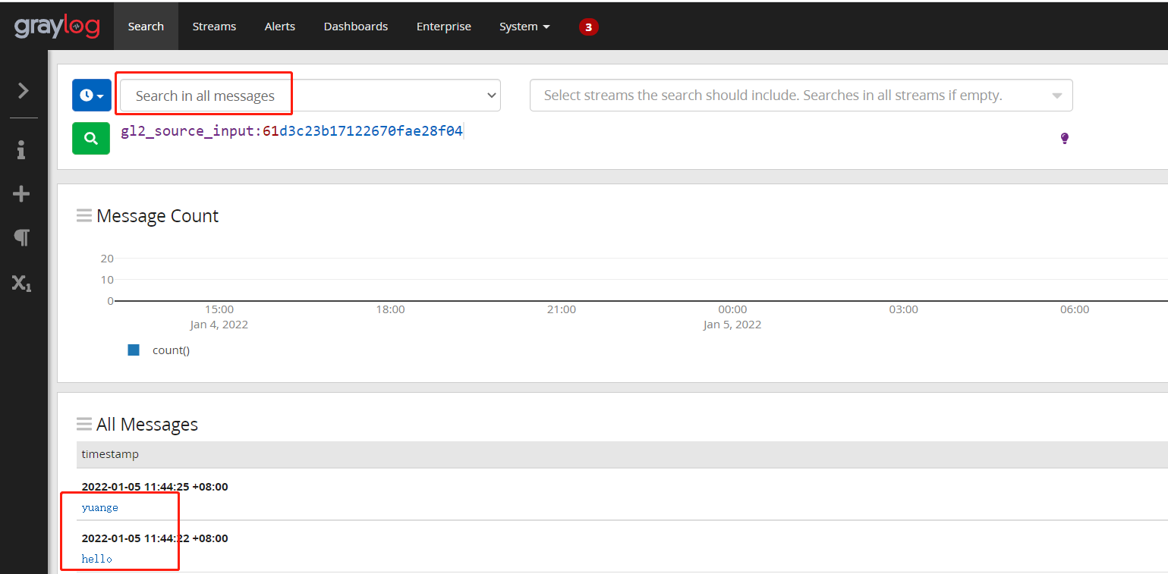1168x574 pixels.
Task: Click the purple lightbulb query help icon
Action: 1064,138
